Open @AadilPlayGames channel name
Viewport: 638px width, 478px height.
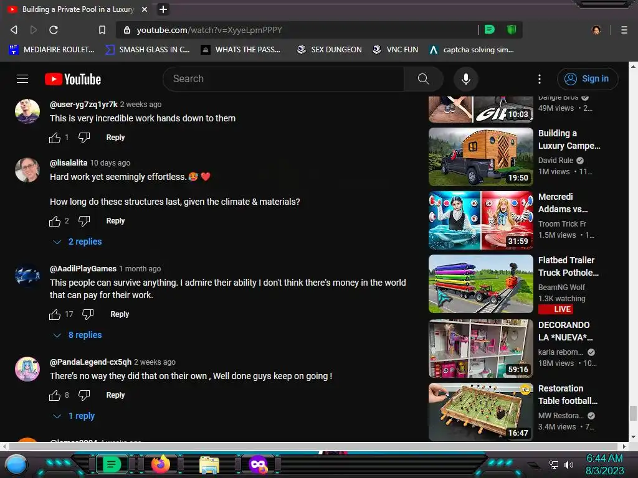click(x=83, y=269)
